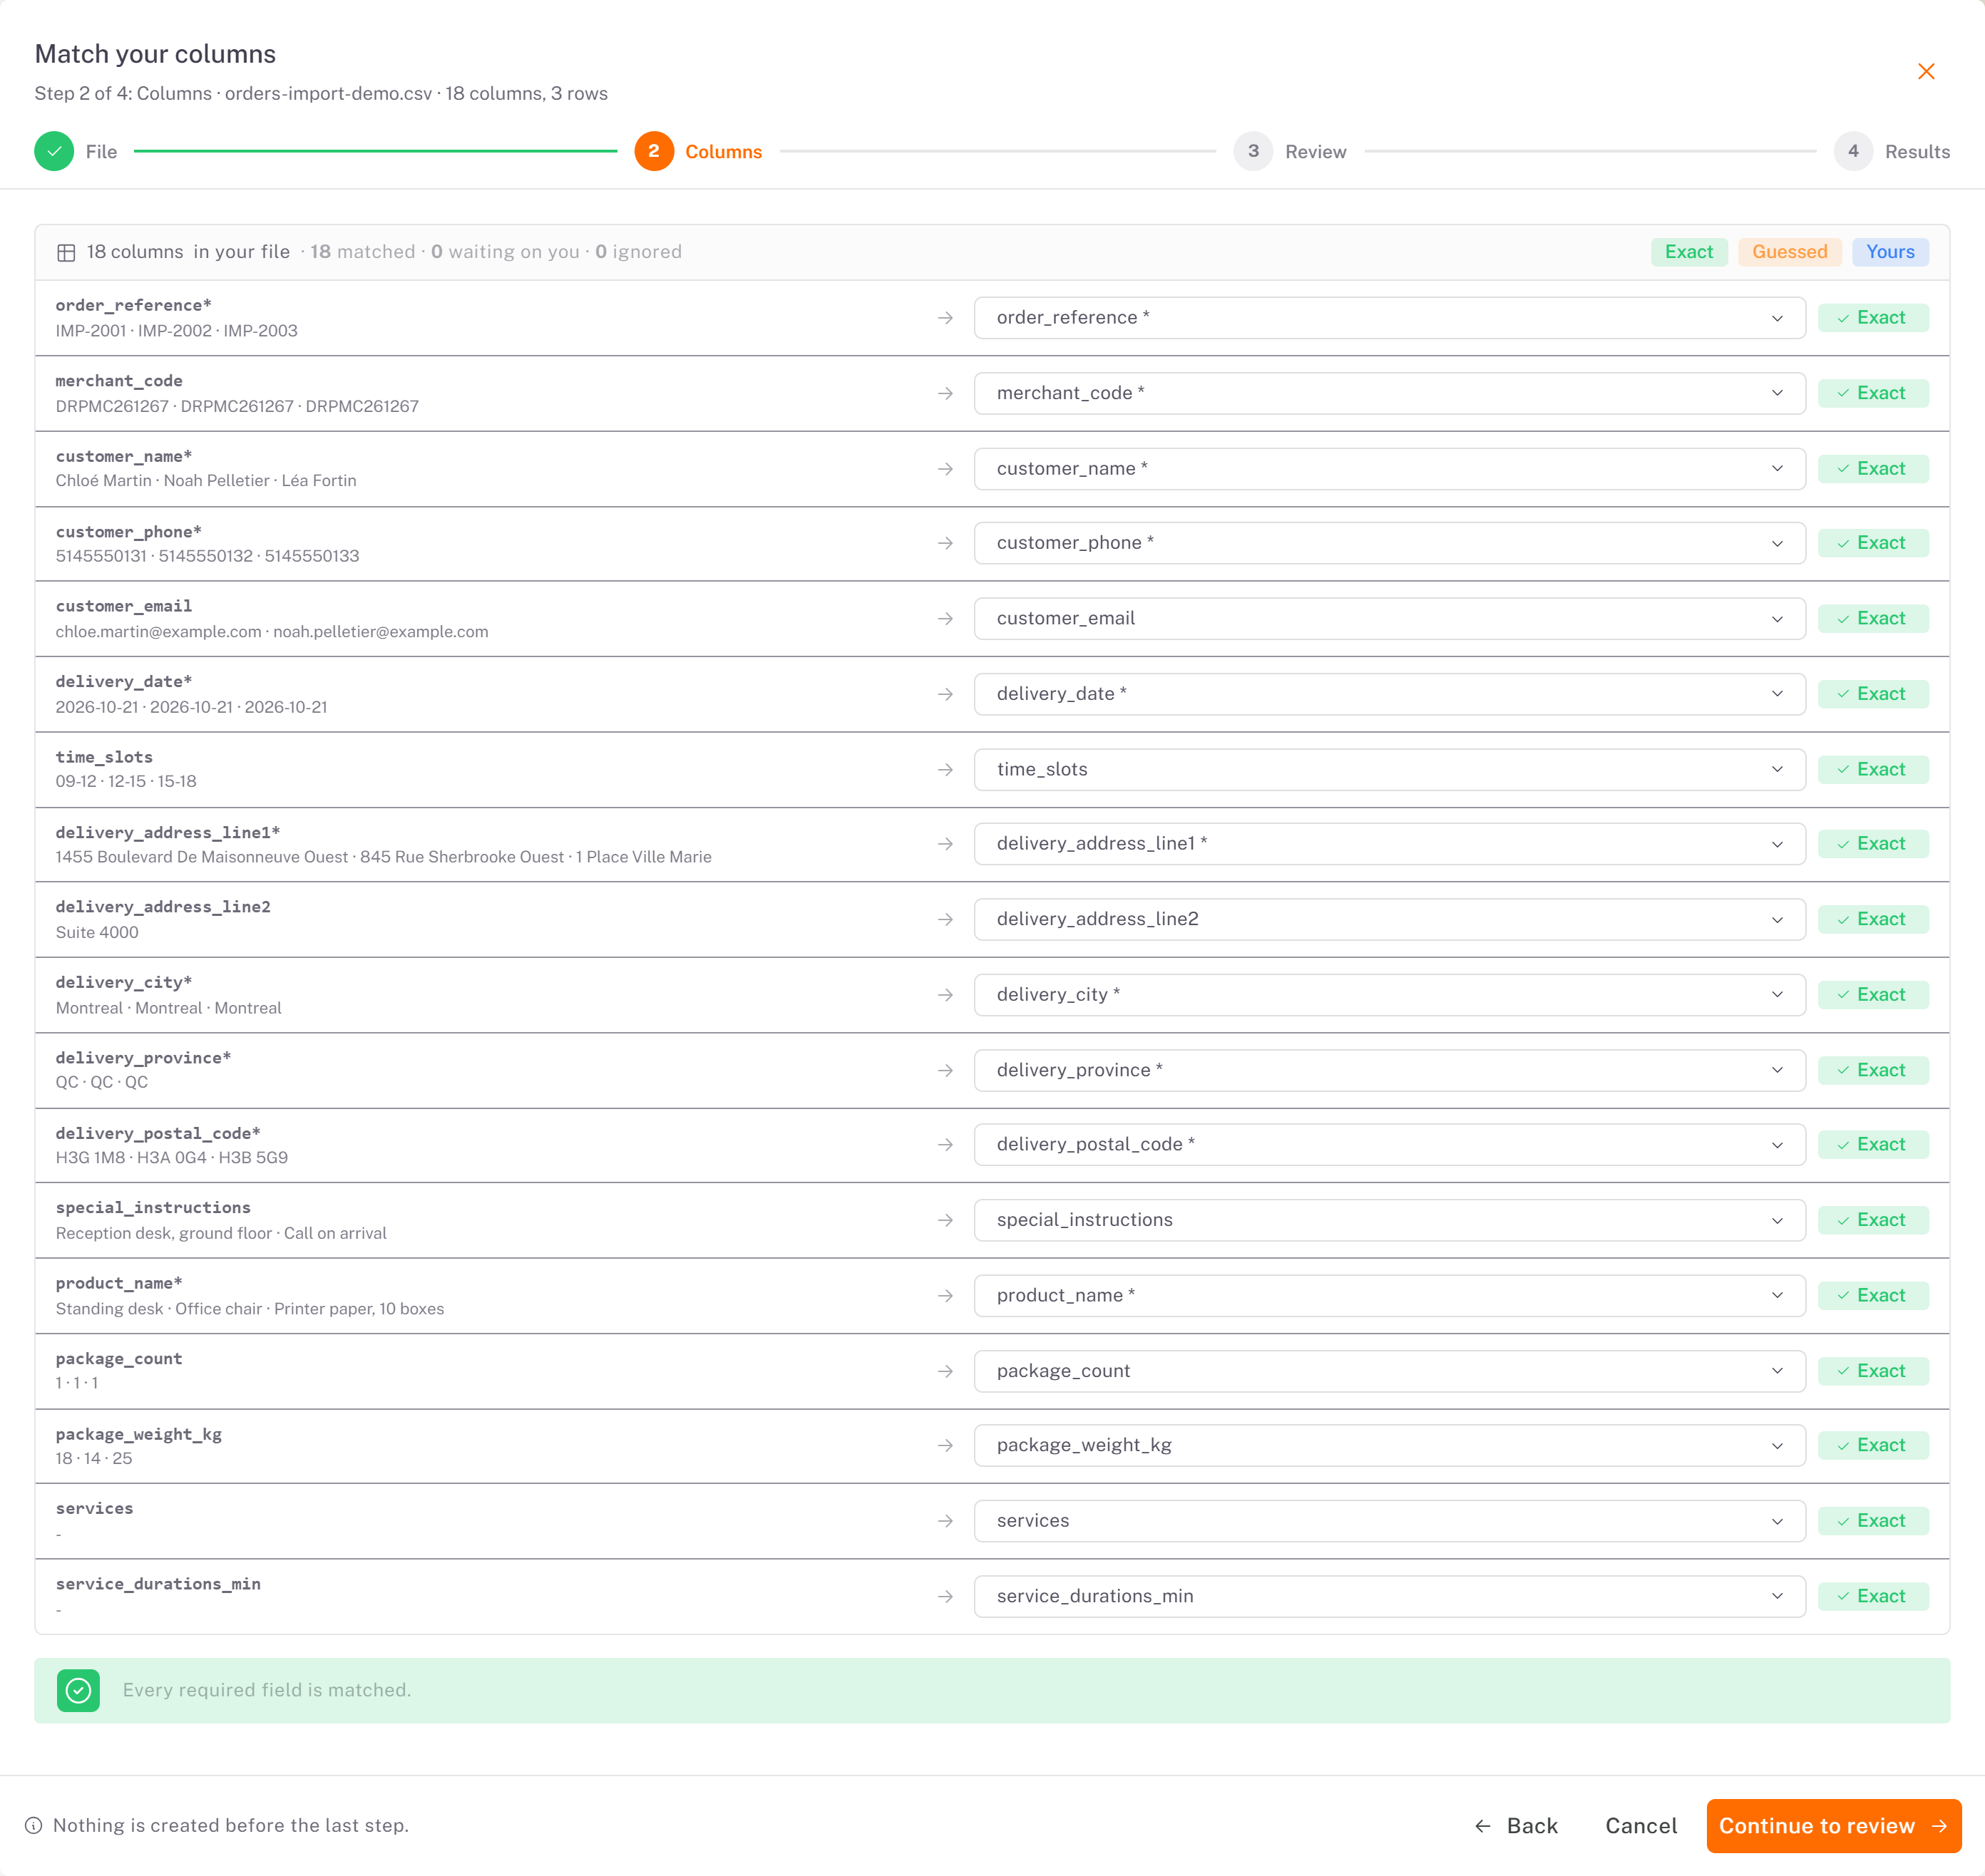Close the column matching dialog

pos(1926,71)
